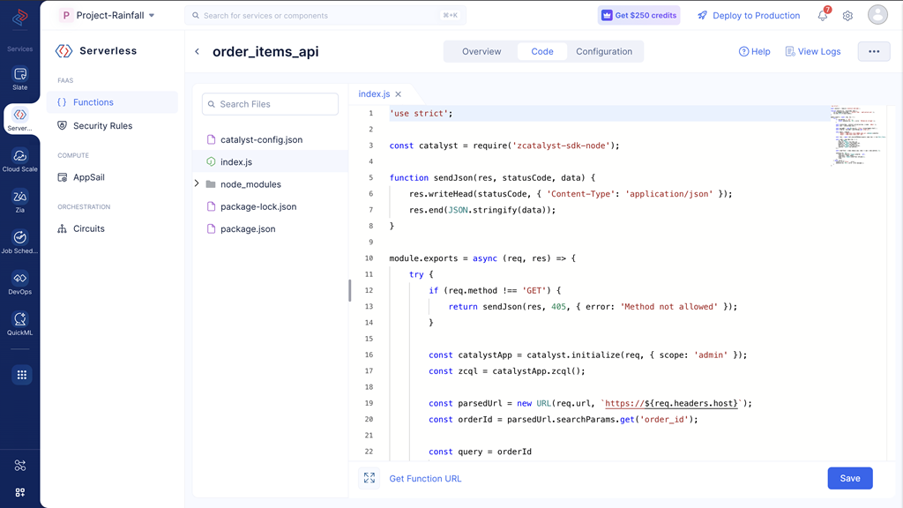Click the connections icon in bottom sidebar
Image resolution: width=903 pixels, height=508 pixels.
(20, 466)
